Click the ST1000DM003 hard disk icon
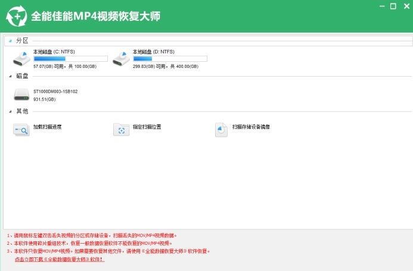This screenshot has height=271, width=413. [22, 94]
